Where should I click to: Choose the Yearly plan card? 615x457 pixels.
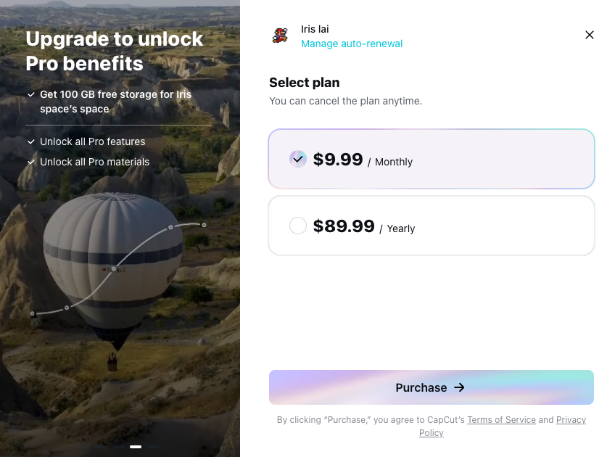[432, 226]
